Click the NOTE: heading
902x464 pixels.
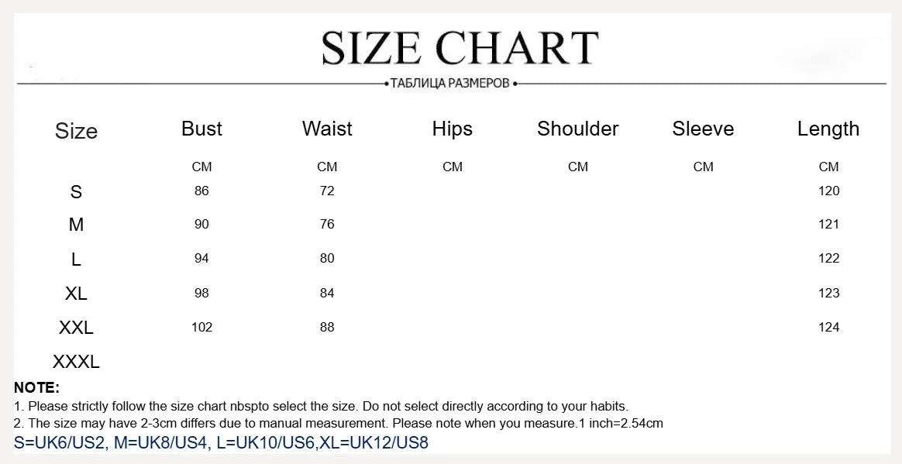tap(36, 387)
